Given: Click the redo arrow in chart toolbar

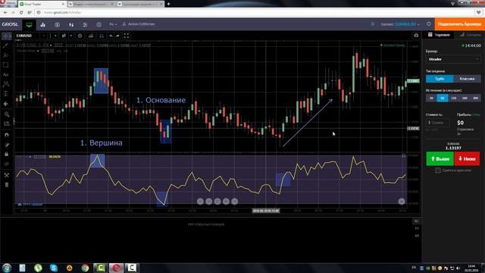Looking at the screenshot, I should click(117, 36).
